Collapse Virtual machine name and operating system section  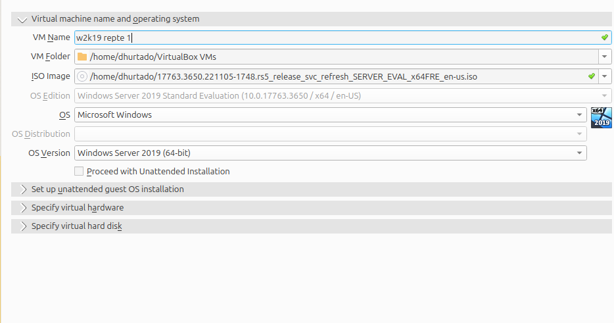(x=23, y=19)
